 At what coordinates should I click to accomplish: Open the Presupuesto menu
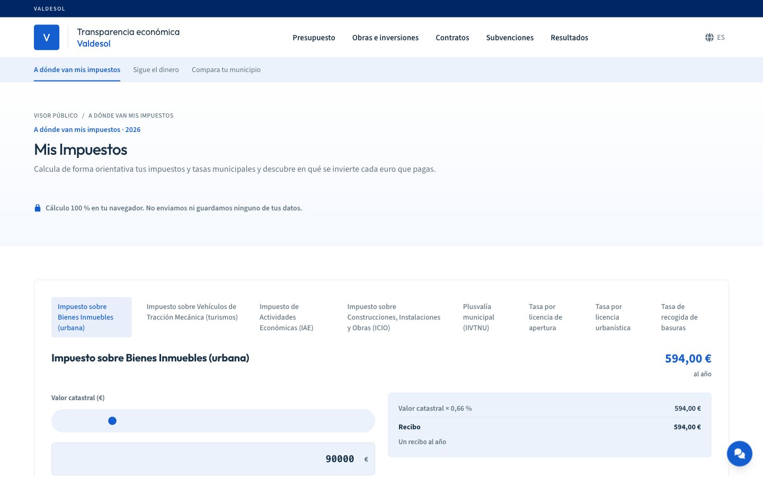(x=314, y=38)
